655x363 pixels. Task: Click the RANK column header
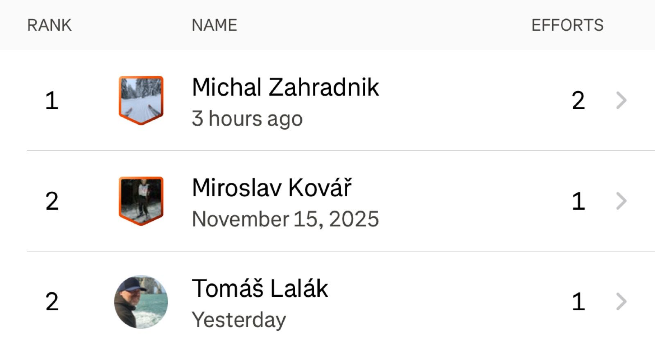point(49,25)
